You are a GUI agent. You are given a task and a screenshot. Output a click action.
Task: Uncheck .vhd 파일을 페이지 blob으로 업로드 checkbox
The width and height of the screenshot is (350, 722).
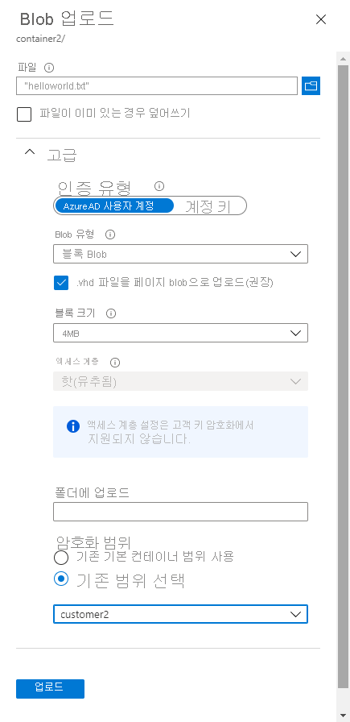(61, 283)
